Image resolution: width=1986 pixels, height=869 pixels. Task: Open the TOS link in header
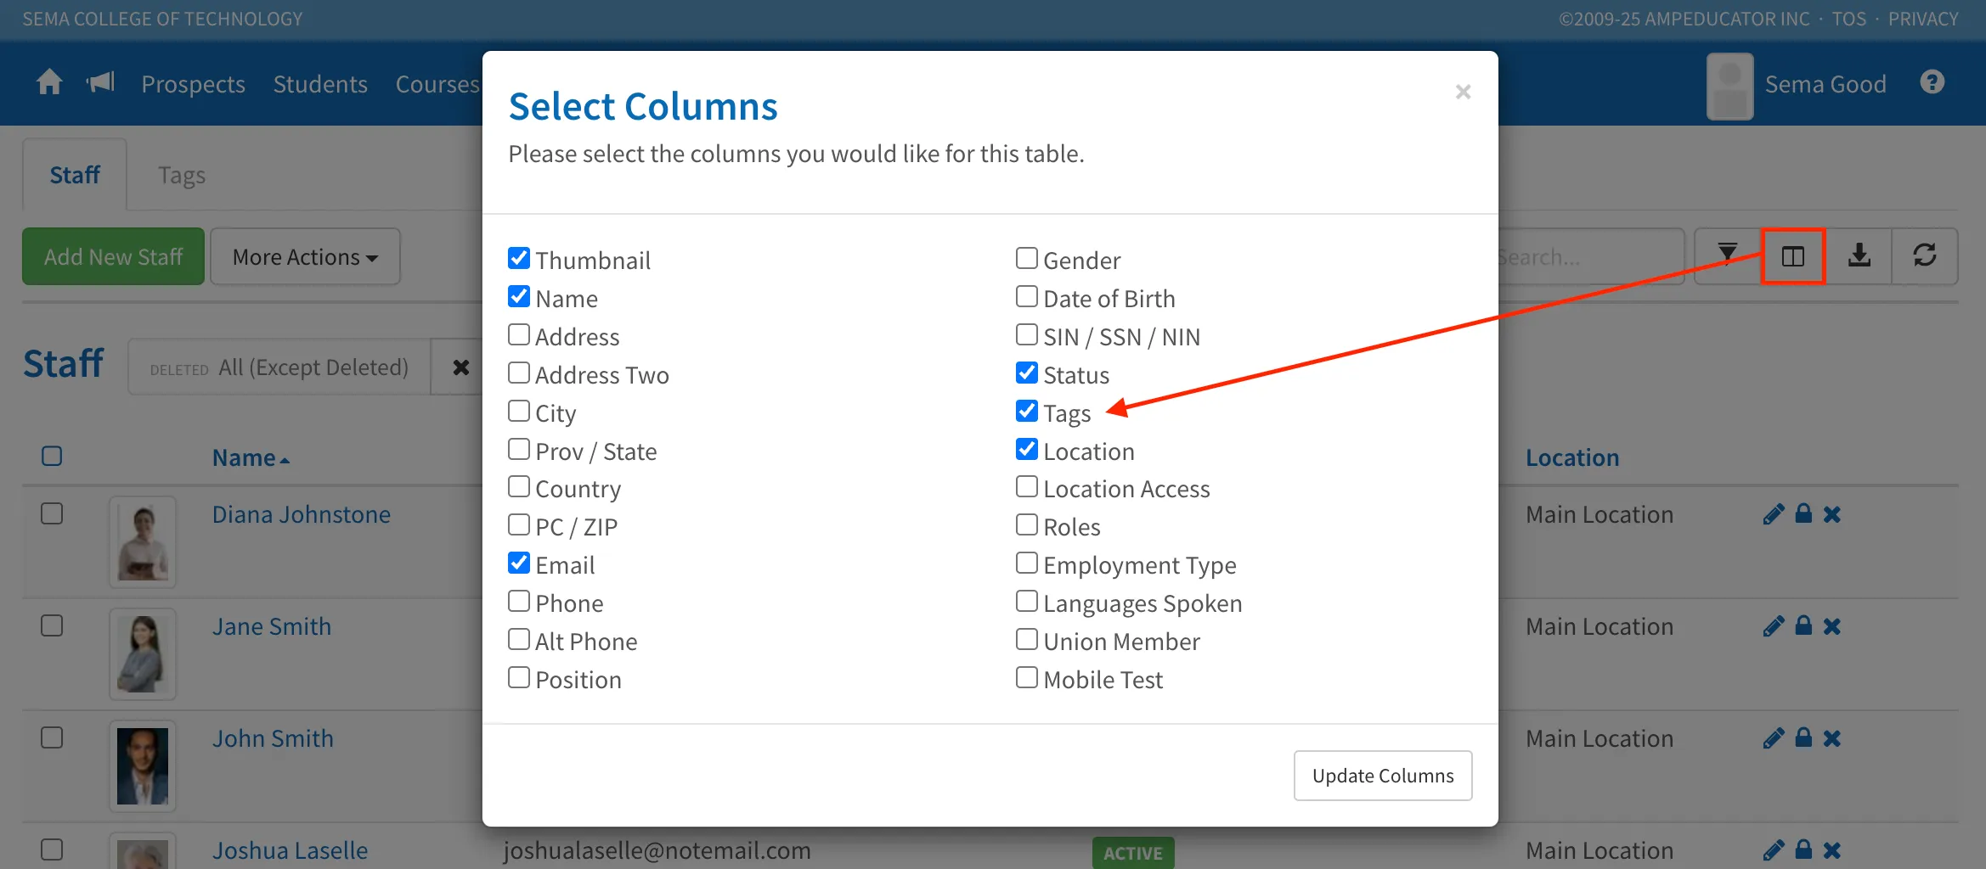tap(1848, 19)
